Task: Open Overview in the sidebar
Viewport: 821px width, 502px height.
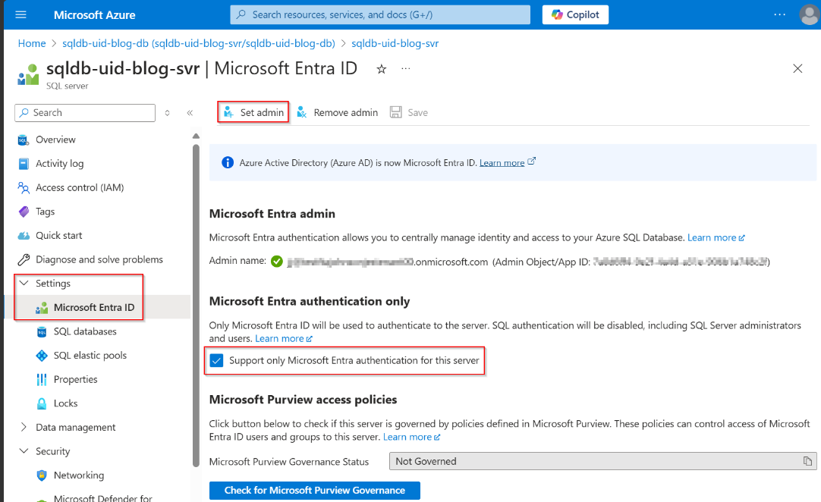Action: [55, 140]
